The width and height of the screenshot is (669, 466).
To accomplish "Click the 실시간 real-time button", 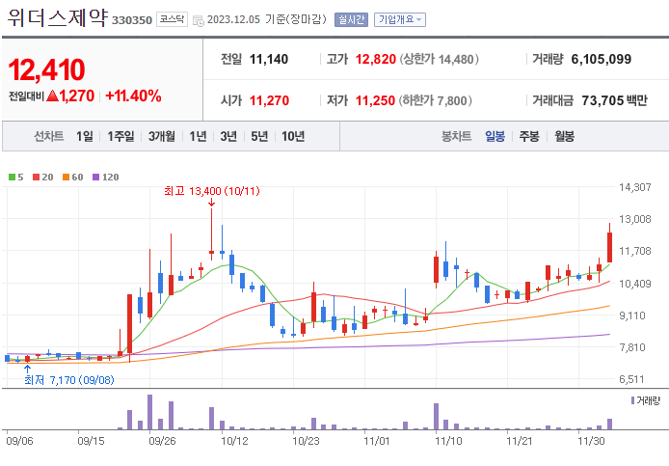I will coord(351,19).
